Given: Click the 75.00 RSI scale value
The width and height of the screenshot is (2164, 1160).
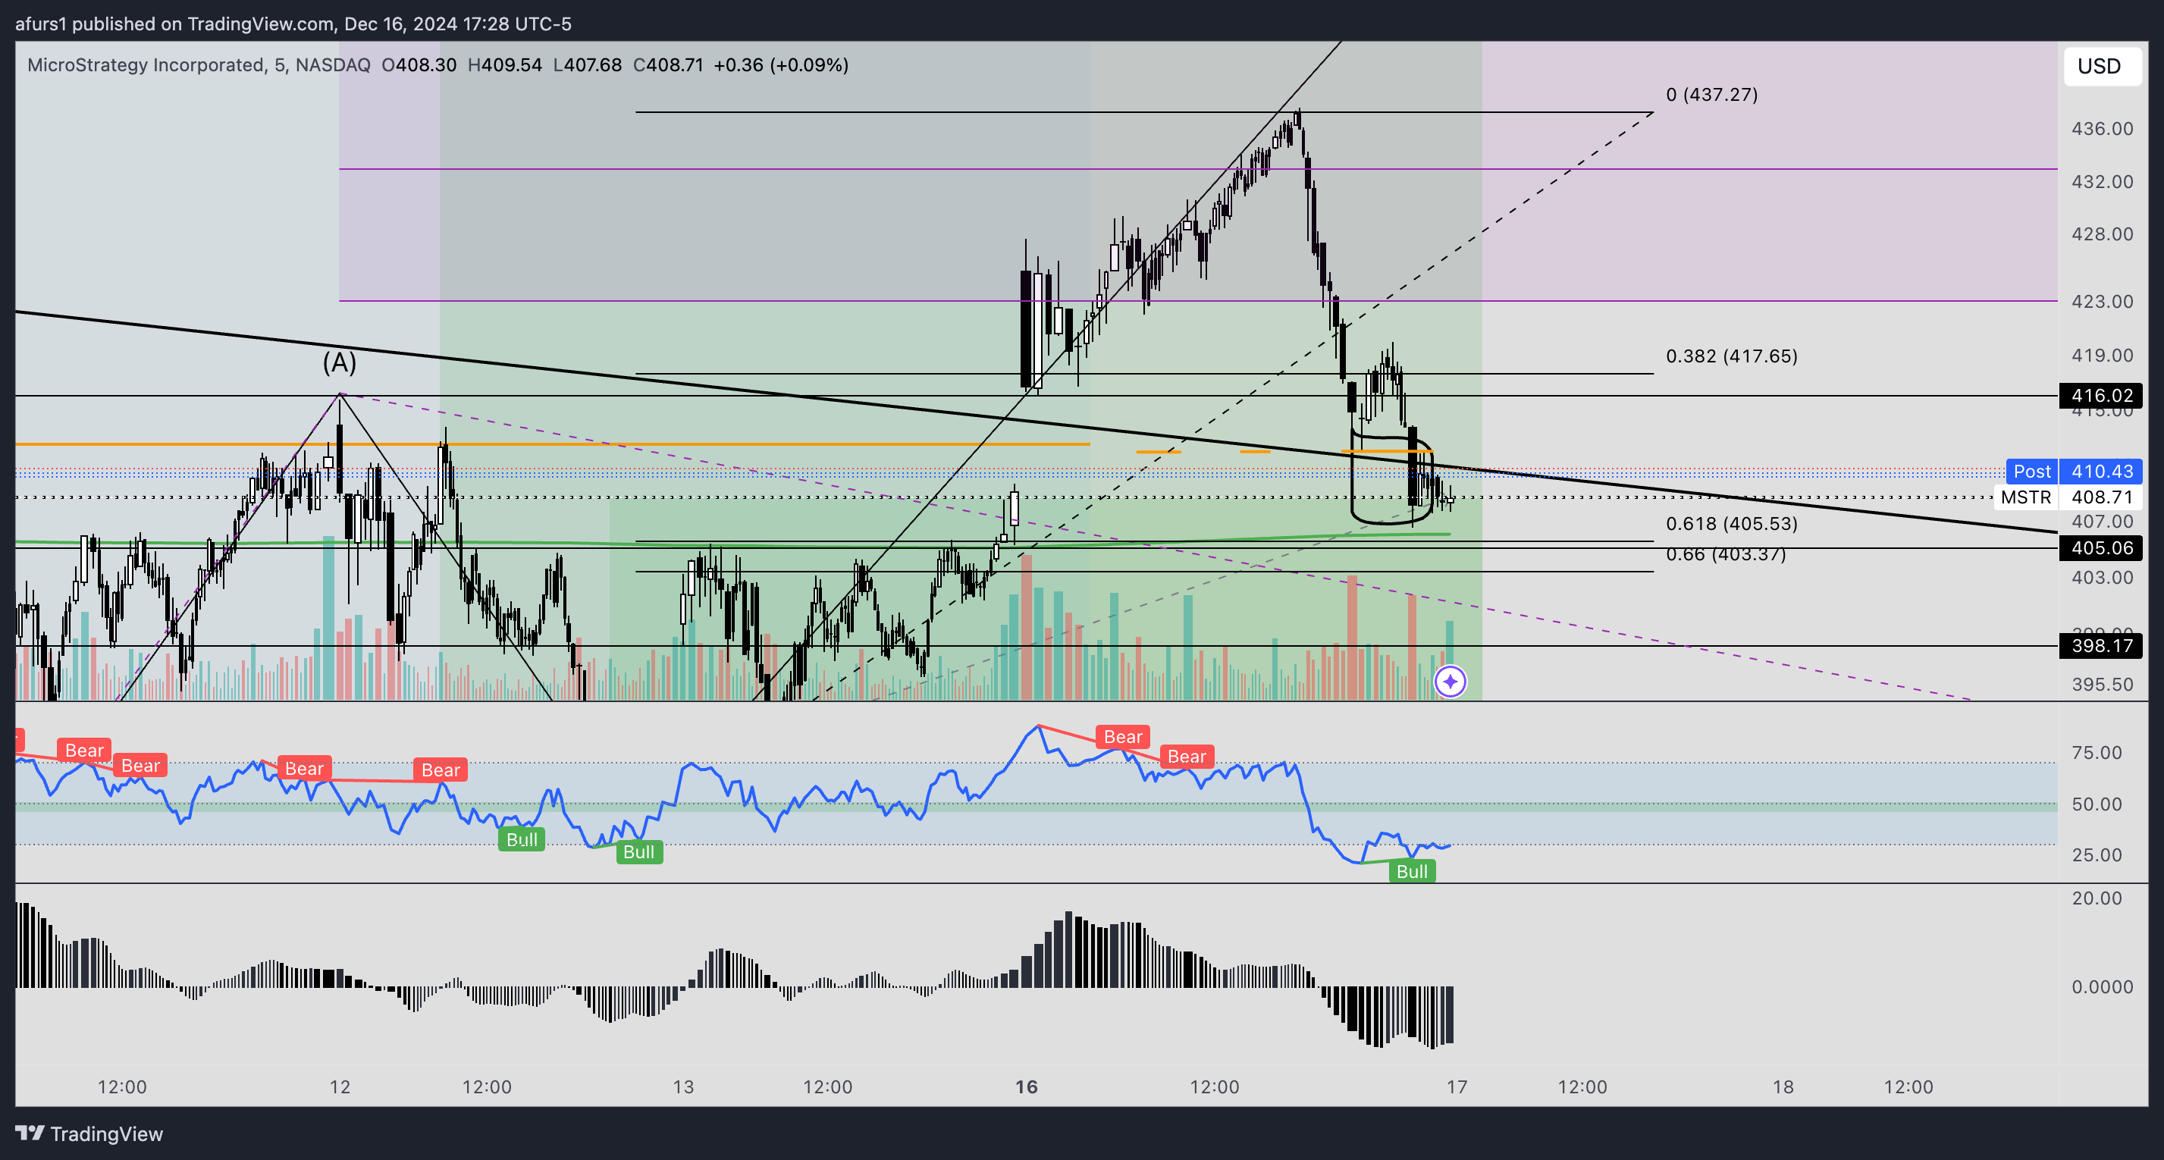Looking at the screenshot, I should [x=2096, y=754].
